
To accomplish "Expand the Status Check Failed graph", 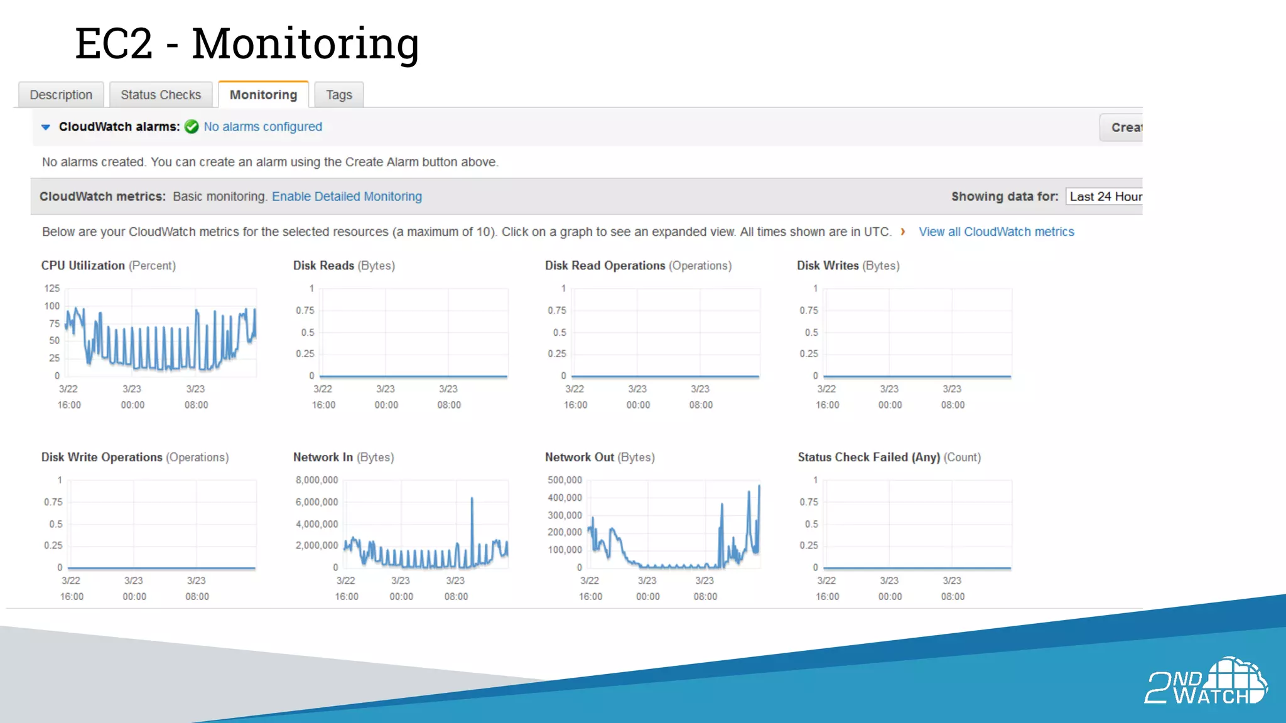I will pyautogui.click(x=918, y=525).
